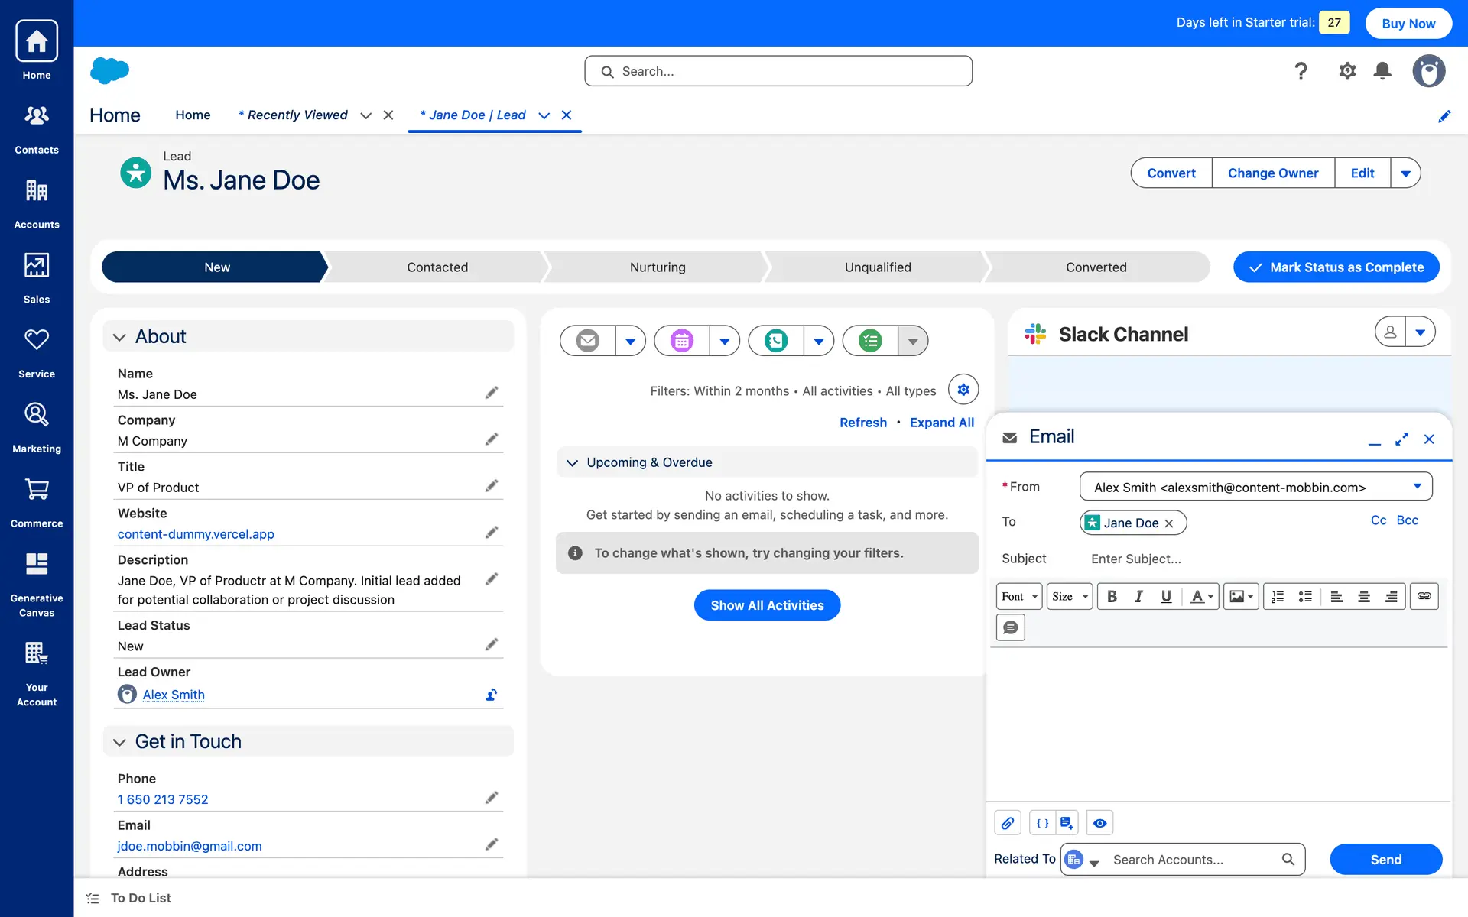Open the font text color picker
This screenshot has width=1468, height=917.
click(1201, 597)
